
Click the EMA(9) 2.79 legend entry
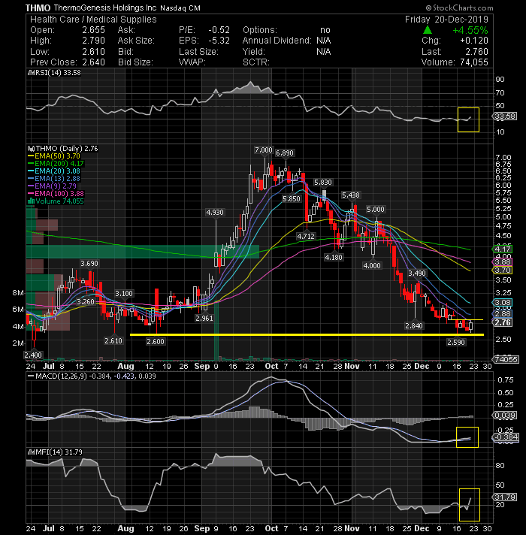click(x=52, y=186)
